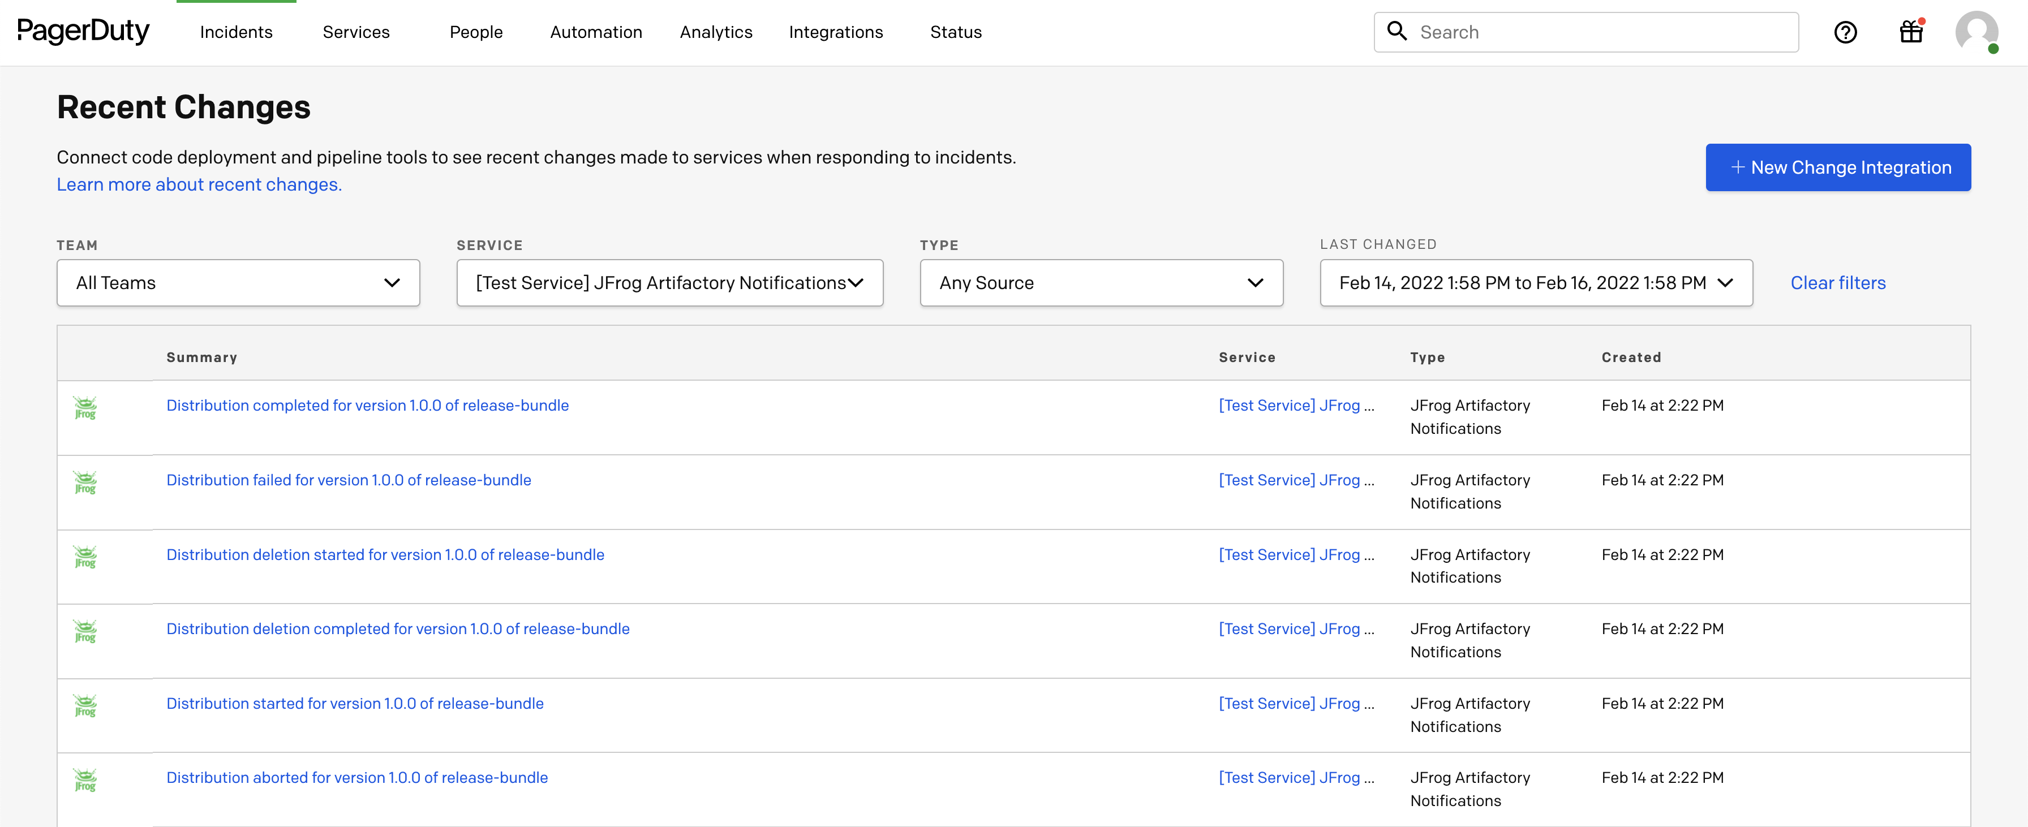Open the gift box what's new icon
Viewport: 2028px width, 827px height.
click(1911, 32)
